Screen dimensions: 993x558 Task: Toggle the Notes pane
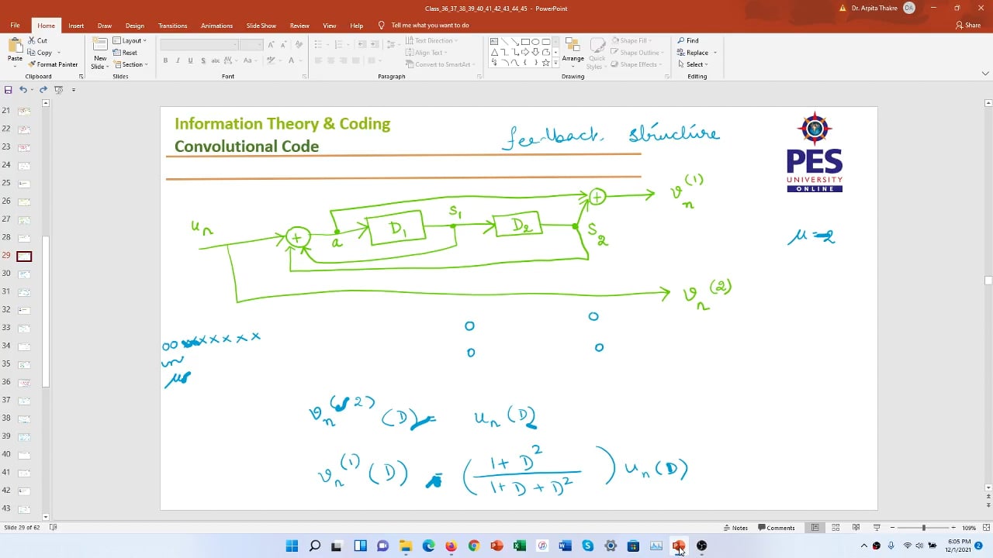(735, 528)
